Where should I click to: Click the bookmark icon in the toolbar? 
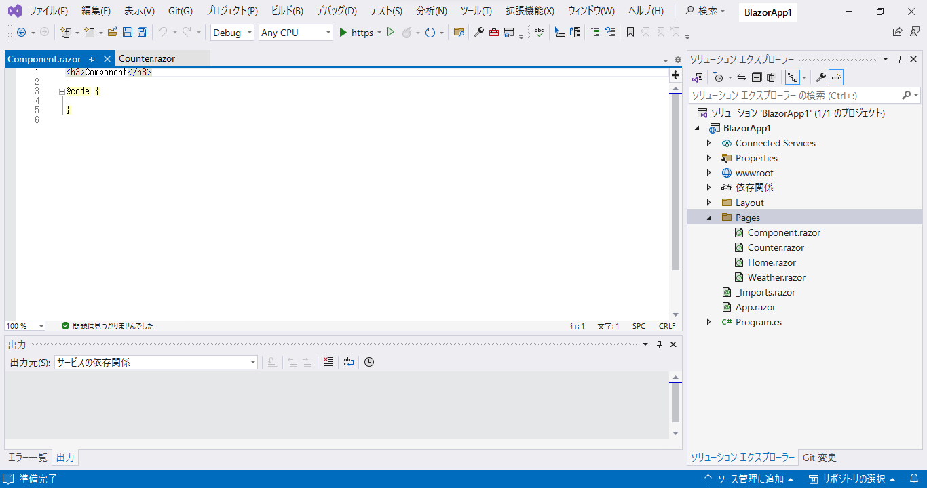[x=630, y=33]
